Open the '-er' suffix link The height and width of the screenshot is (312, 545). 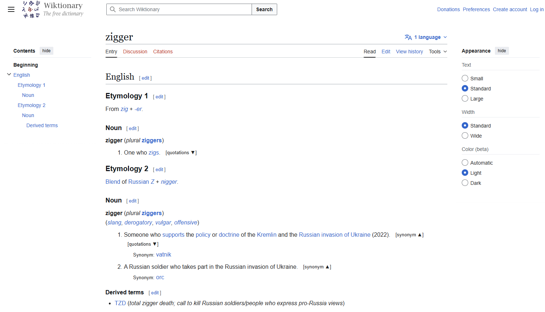(138, 109)
